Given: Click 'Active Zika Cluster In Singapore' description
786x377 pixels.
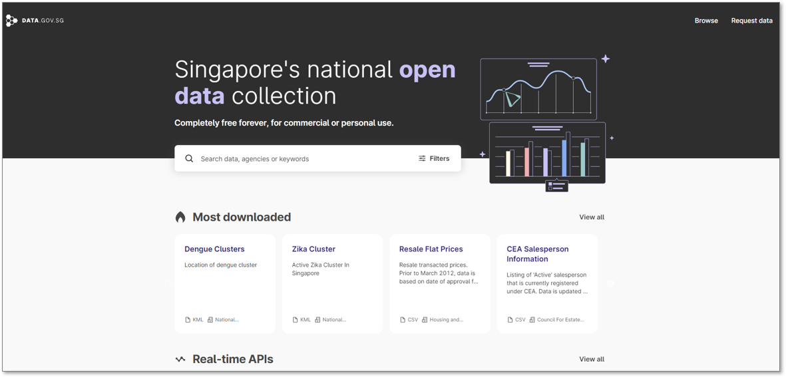Looking at the screenshot, I should point(320,269).
